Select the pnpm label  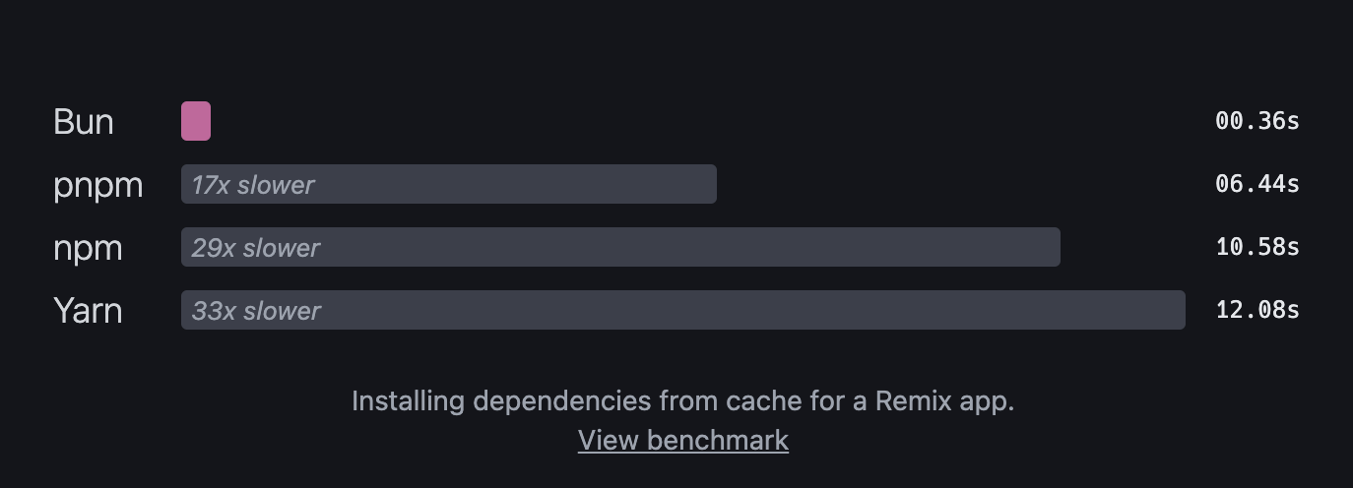(98, 186)
